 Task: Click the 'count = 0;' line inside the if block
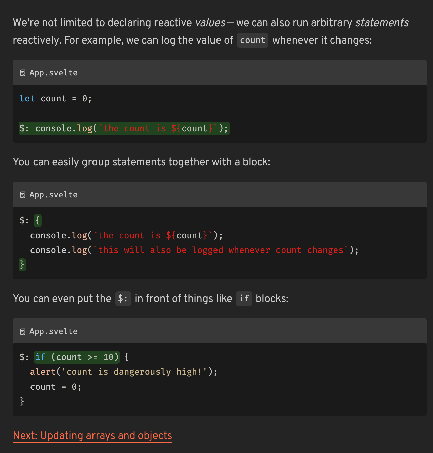point(56,387)
